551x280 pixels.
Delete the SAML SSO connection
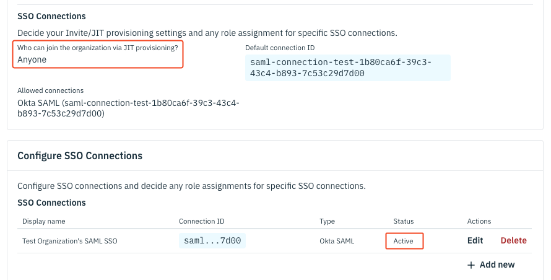(x=513, y=240)
